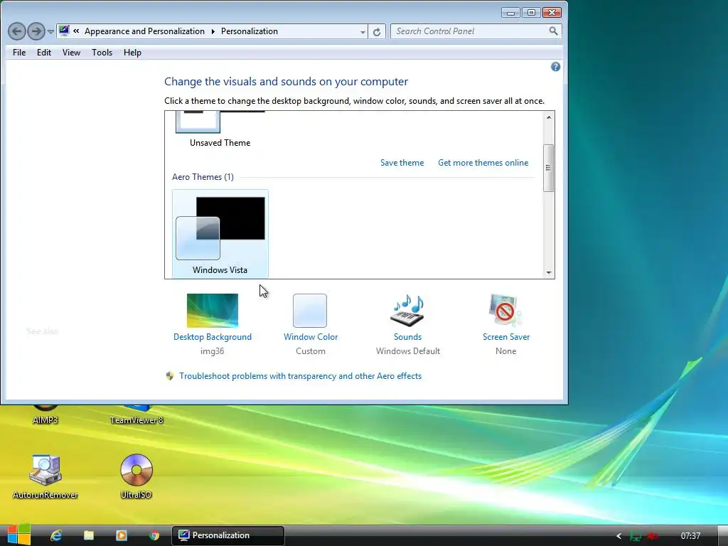The width and height of the screenshot is (728, 546).
Task: Maximize the Personalization window
Action: coord(531,13)
